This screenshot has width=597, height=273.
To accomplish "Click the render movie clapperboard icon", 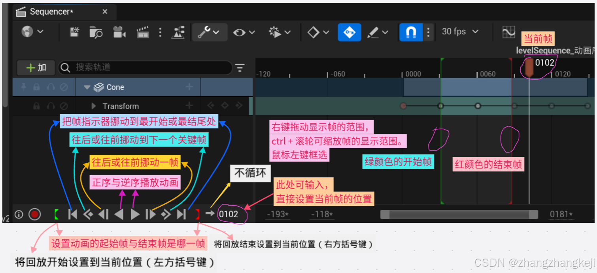I will pos(143,32).
